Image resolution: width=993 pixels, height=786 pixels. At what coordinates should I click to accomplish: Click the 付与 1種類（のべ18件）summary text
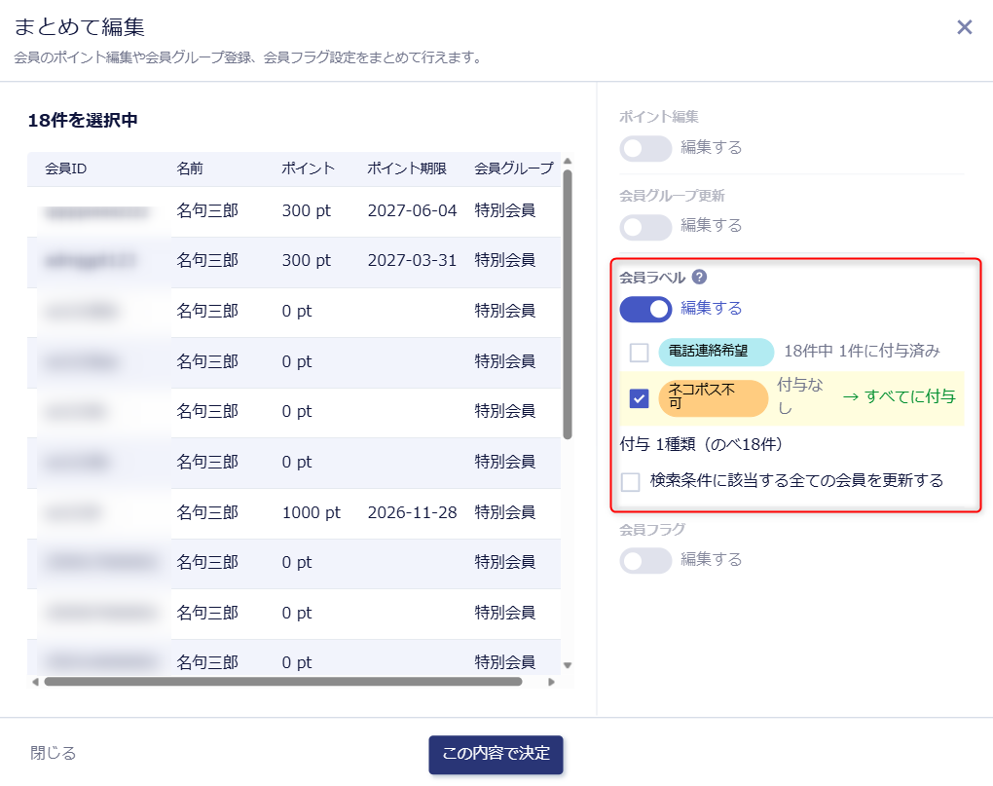(x=701, y=444)
